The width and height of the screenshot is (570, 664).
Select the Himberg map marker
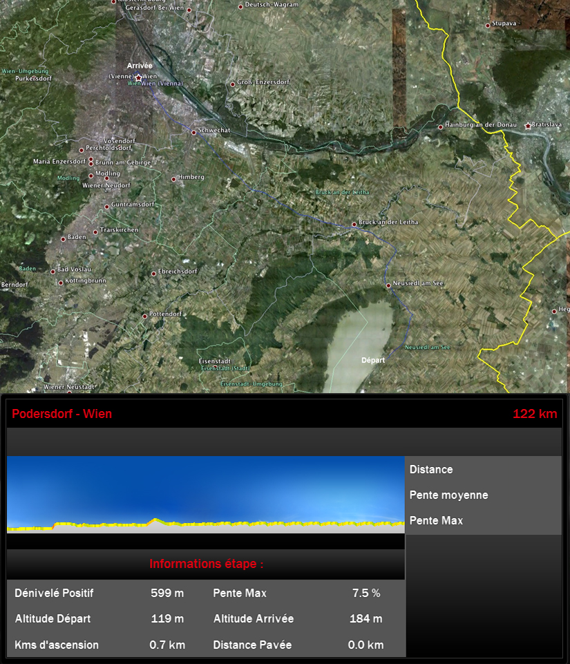173,179
